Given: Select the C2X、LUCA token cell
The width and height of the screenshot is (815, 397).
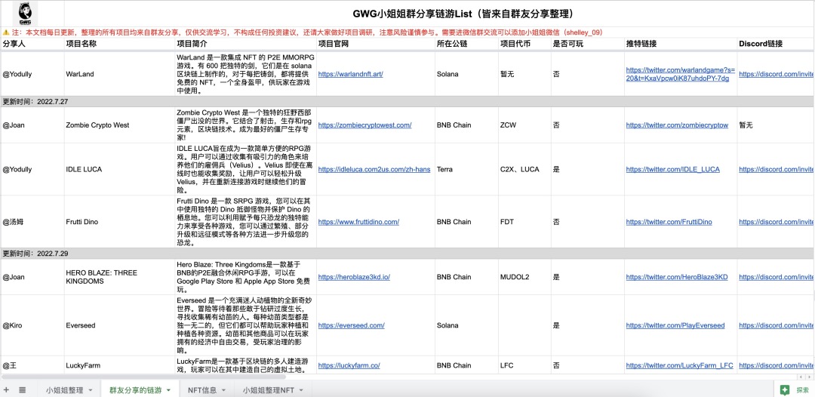Looking at the screenshot, I should (x=524, y=169).
